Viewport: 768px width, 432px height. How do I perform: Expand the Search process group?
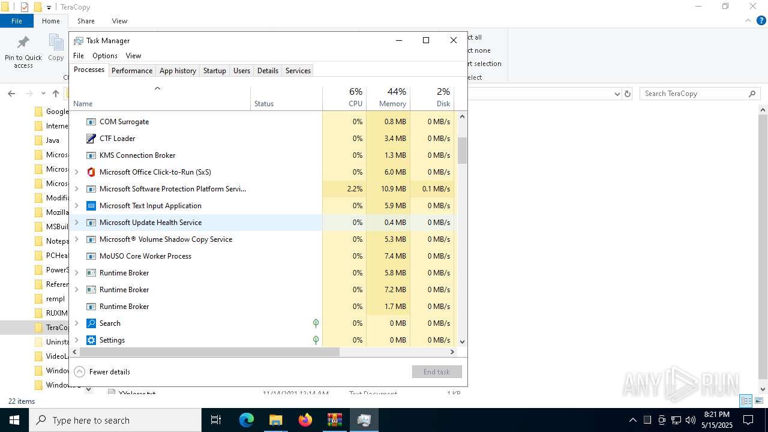click(x=76, y=323)
